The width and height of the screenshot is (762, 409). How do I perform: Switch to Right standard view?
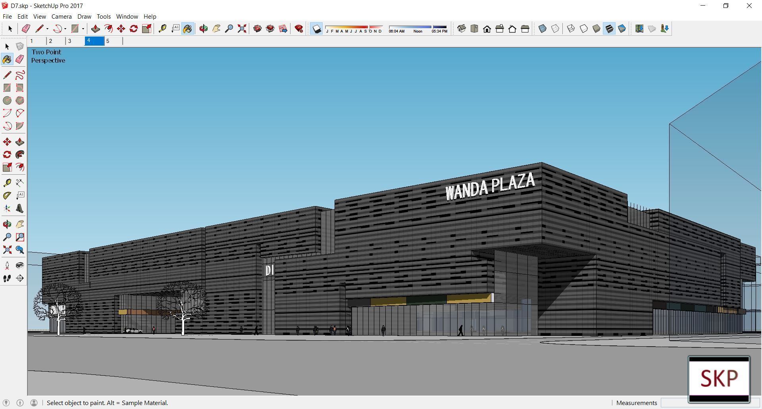click(x=500, y=29)
